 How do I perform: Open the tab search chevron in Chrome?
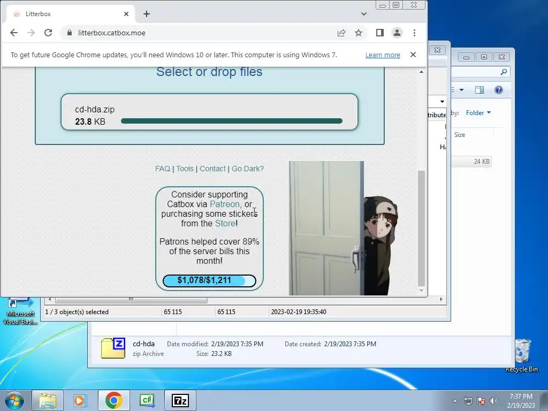tap(364, 14)
